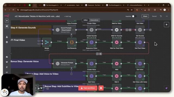Open the v3.fal.media browser tab

136,5
